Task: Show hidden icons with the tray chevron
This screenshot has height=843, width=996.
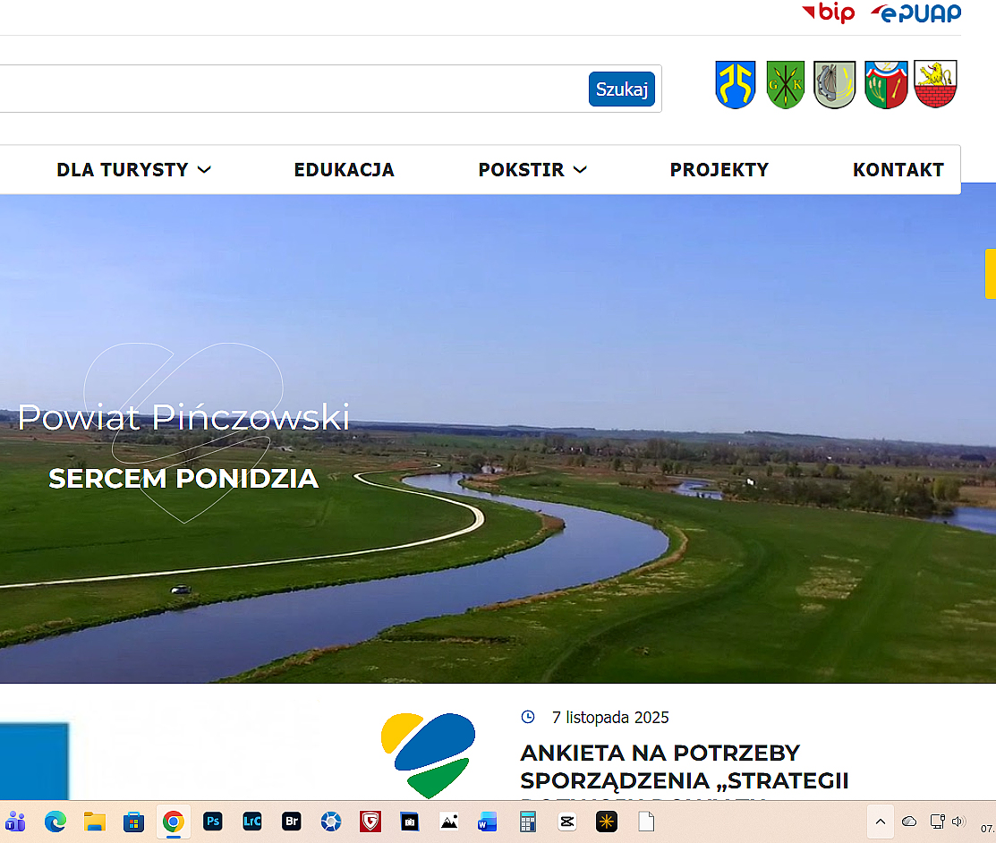Action: pyautogui.click(x=880, y=822)
